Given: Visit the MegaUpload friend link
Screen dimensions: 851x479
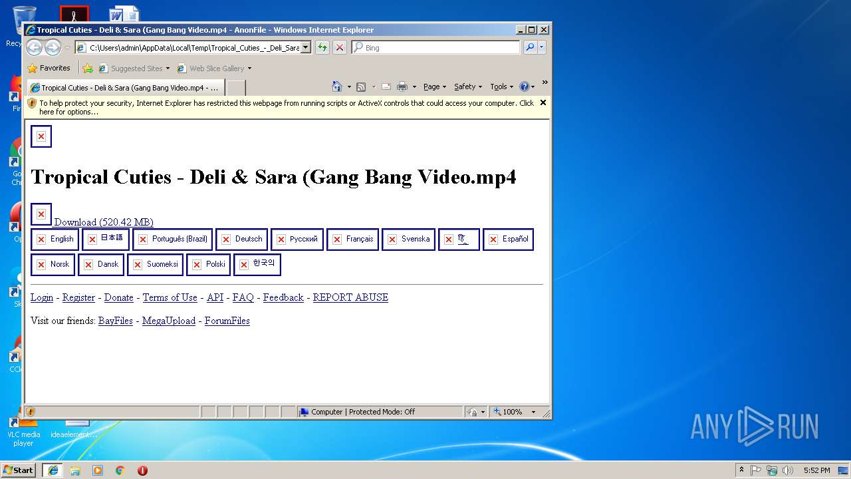Looking at the screenshot, I should 169,321.
